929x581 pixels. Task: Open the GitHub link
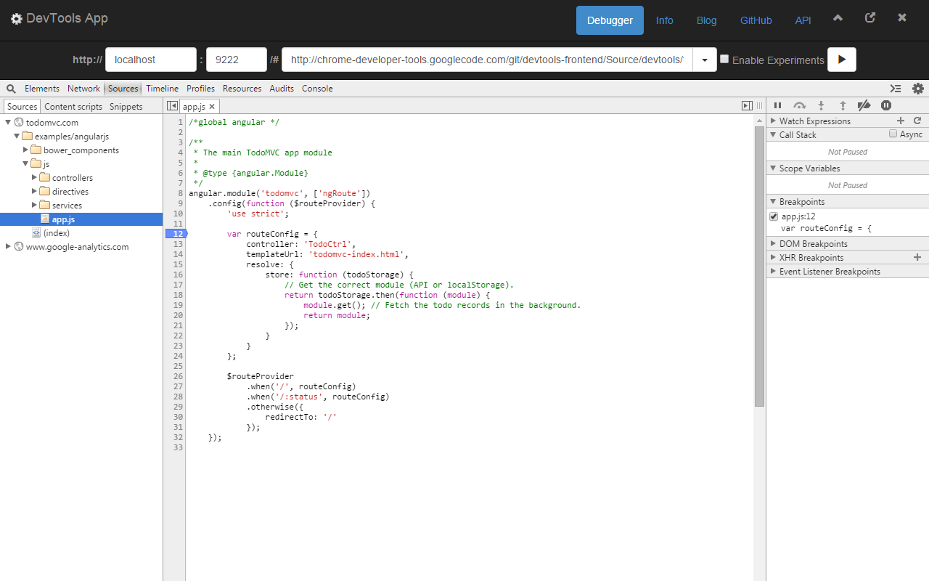click(756, 20)
